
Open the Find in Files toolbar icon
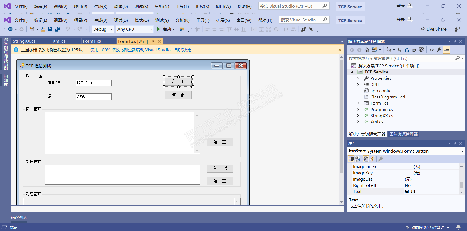coord(182,29)
